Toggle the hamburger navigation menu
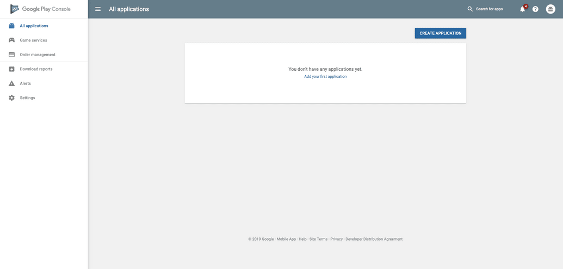 (98, 9)
